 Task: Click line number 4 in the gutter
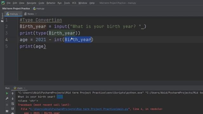(x=6, y=40)
